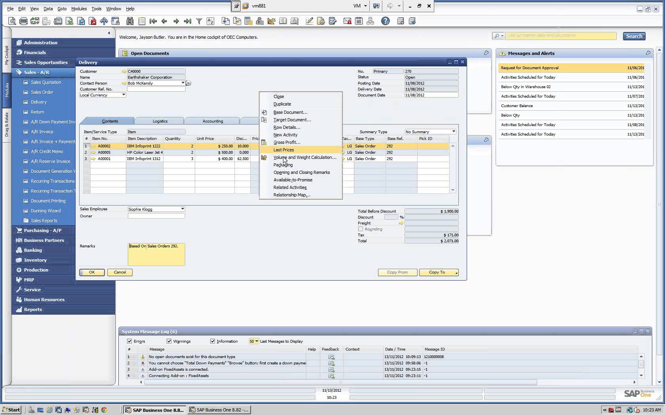This screenshot has height=415, width=665.
Task: Uncheck the Errors checkbox
Action: 129,341
